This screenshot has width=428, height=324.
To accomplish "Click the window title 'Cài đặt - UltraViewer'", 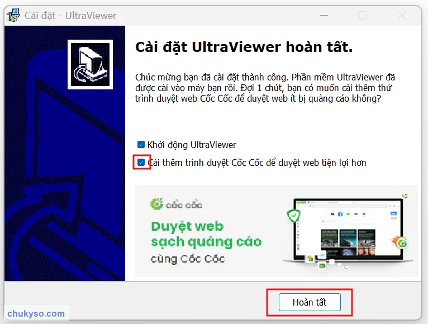I will pos(70,16).
